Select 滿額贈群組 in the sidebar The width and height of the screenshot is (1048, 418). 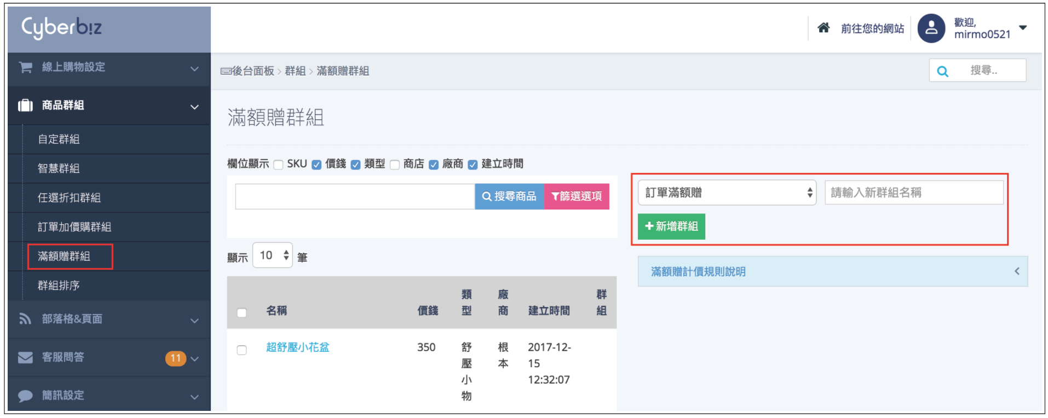[64, 256]
